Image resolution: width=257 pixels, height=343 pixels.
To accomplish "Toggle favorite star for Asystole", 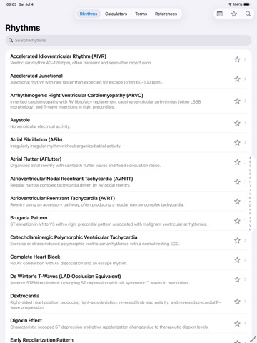I will [x=237, y=123].
